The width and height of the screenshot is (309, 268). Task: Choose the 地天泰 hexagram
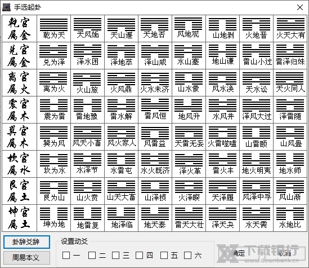click(155, 218)
